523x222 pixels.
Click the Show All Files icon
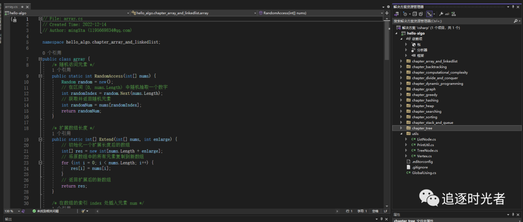click(421, 14)
